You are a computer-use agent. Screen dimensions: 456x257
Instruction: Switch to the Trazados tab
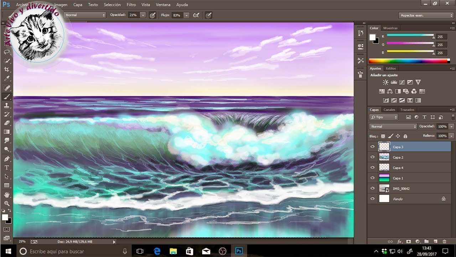click(407, 110)
